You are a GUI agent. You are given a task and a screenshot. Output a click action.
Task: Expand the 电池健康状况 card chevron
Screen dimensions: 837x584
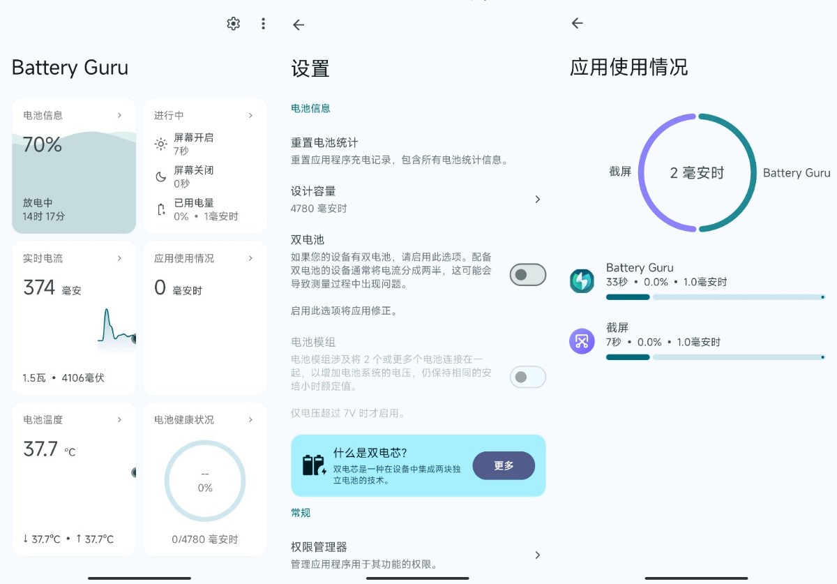point(250,419)
